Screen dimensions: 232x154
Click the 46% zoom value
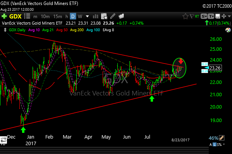pos(213,138)
